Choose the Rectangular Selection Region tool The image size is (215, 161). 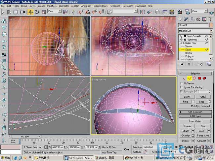[16, 12]
